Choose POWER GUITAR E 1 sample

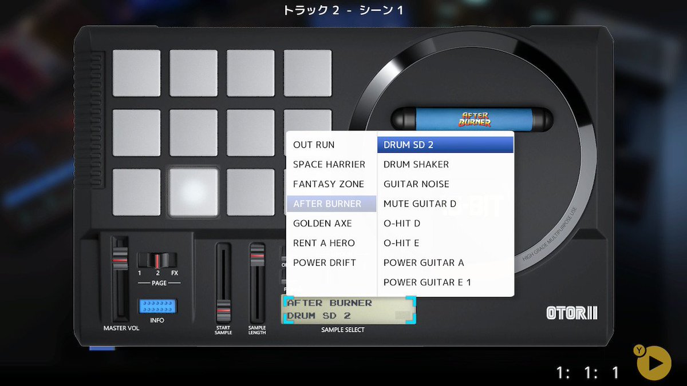445,282
